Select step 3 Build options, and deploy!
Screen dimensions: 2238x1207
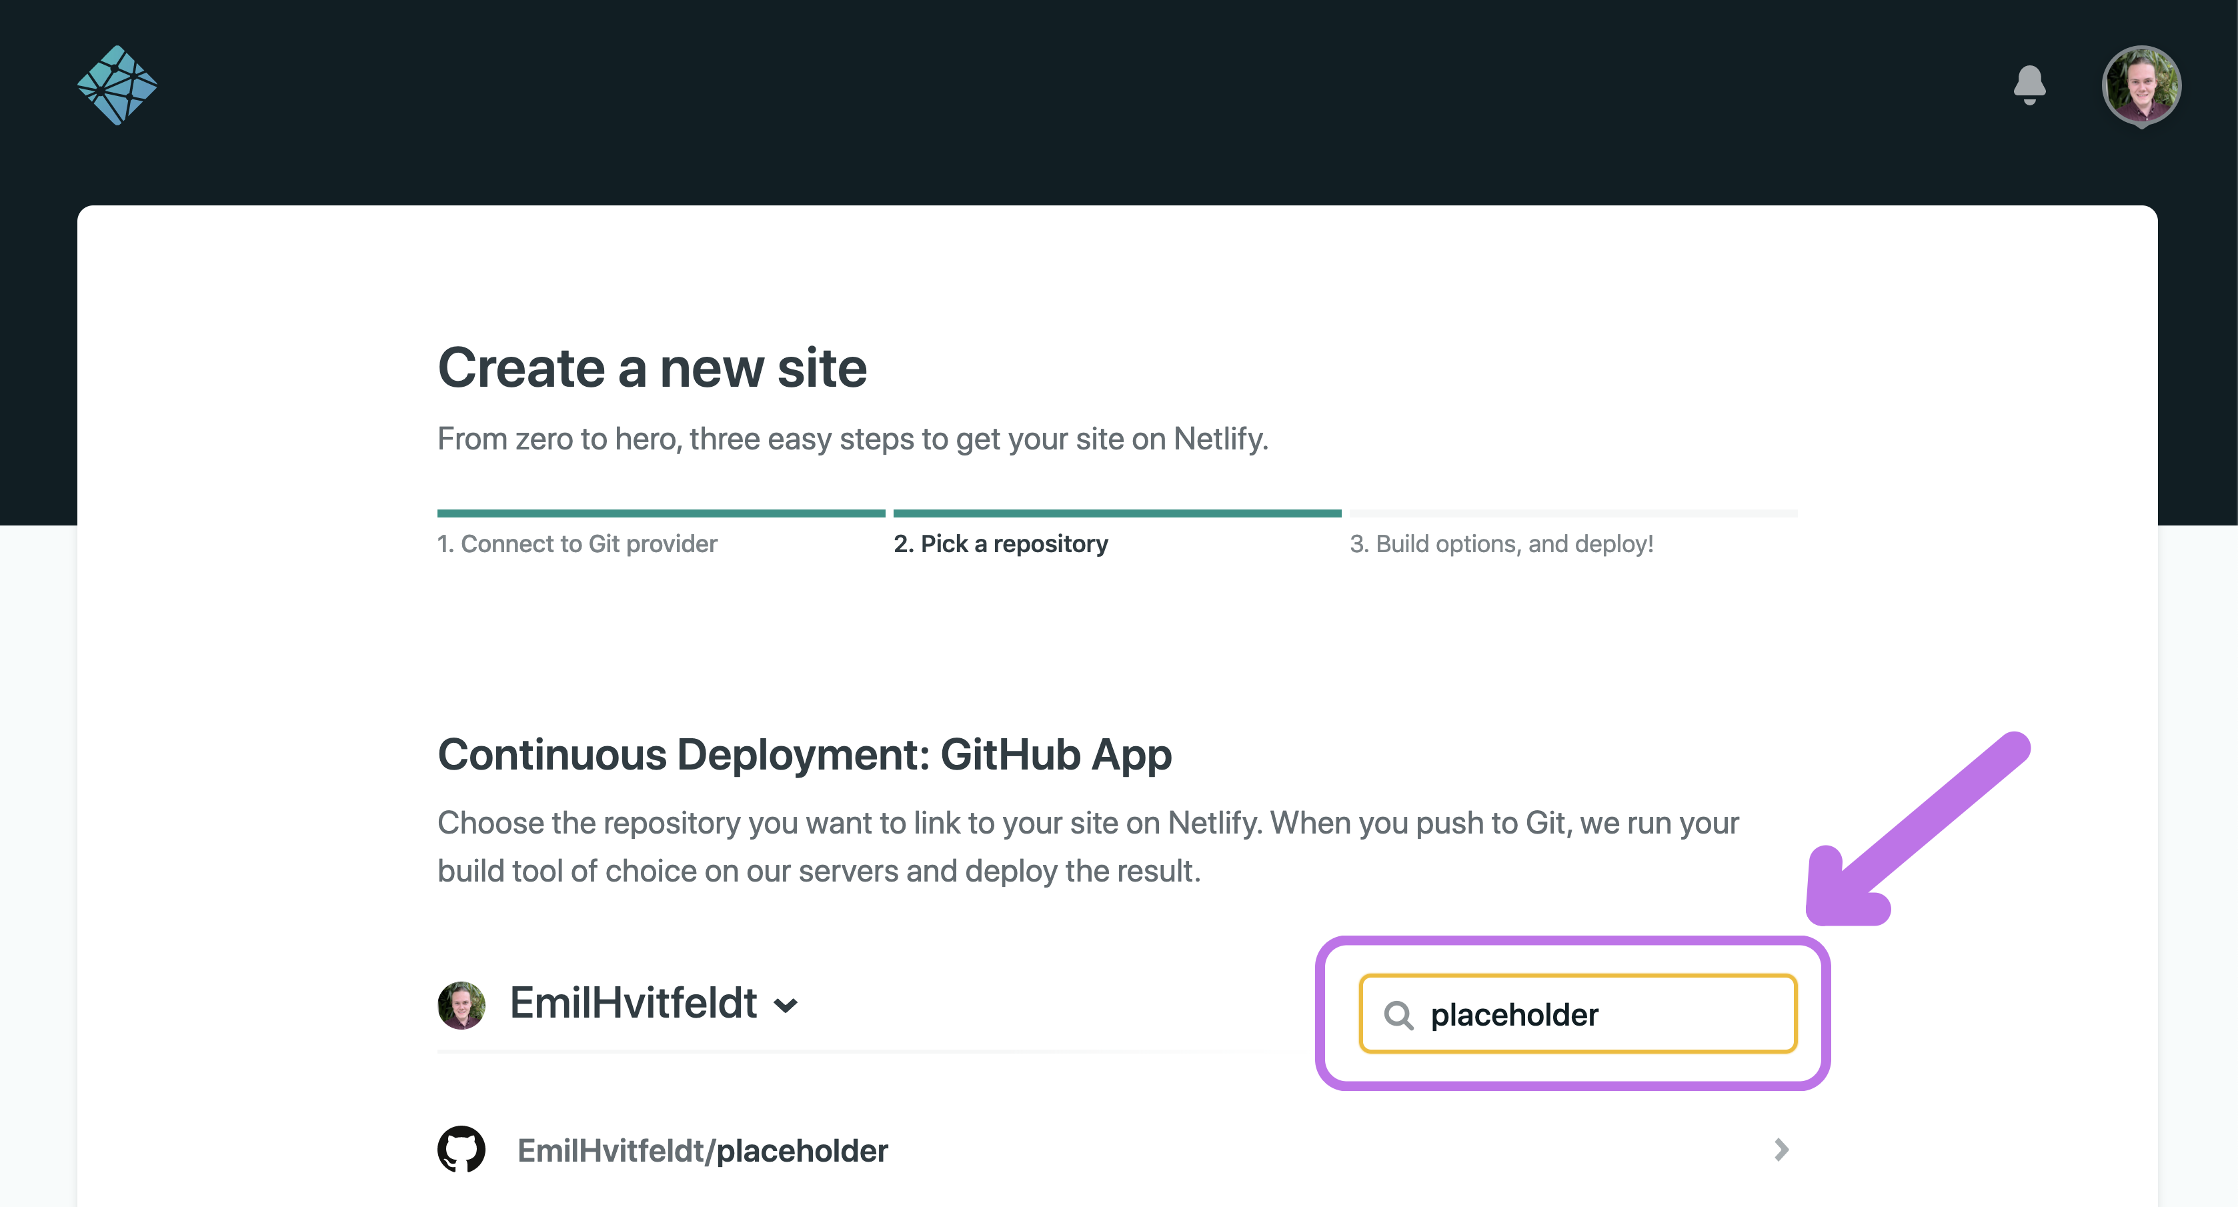click(1501, 544)
